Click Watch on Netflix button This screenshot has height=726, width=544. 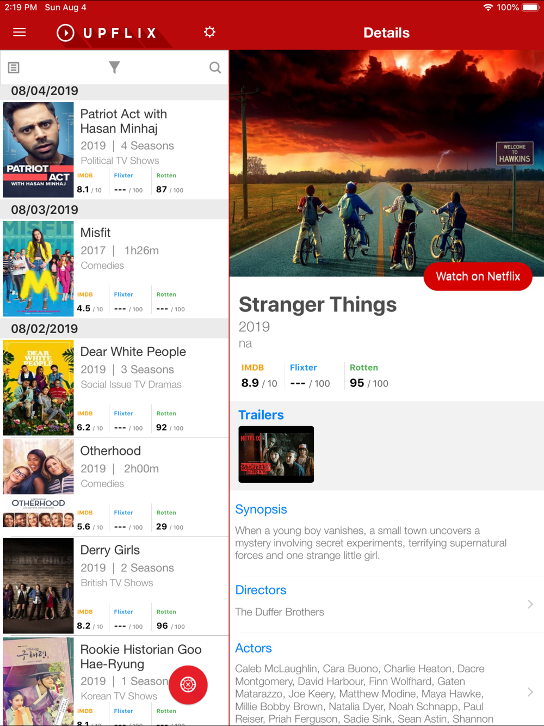478,276
